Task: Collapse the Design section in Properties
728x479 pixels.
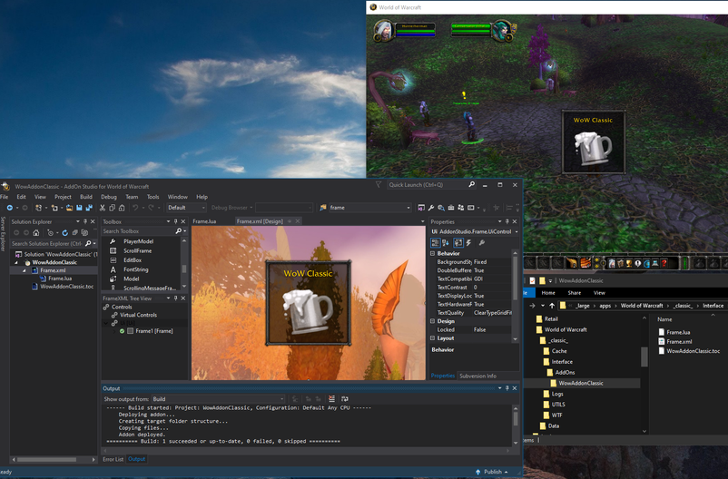Action: (x=433, y=321)
